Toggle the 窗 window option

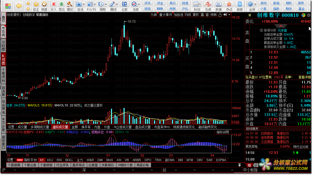[x=207, y=15]
